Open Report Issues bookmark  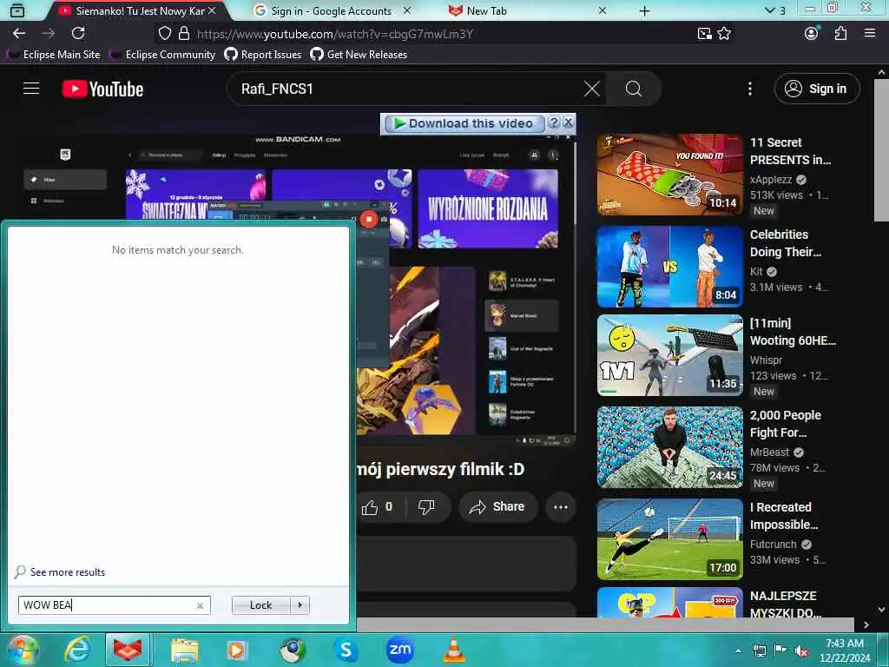coord(263,55)
